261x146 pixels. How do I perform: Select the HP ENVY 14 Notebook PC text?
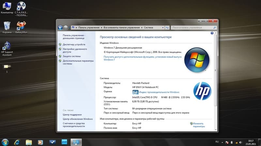pos(145,87)
